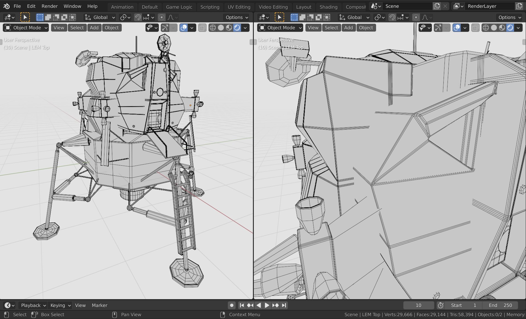Toggle overlays display in right viewport

[x=457, y=28]
